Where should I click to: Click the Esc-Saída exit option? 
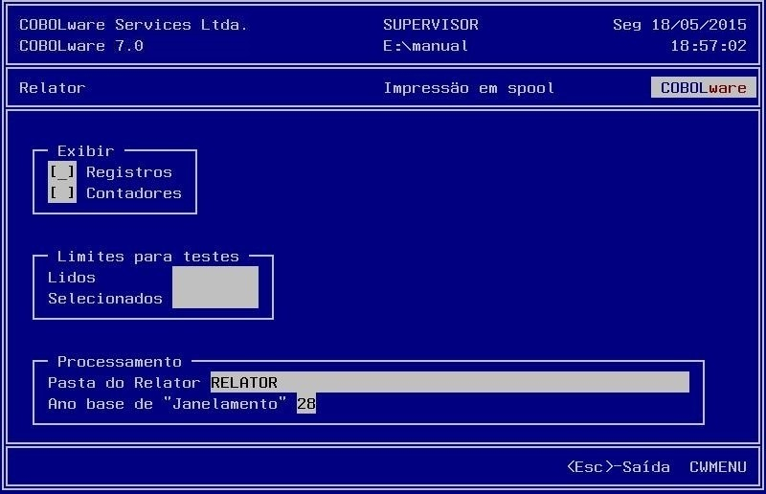click(618, 466)
